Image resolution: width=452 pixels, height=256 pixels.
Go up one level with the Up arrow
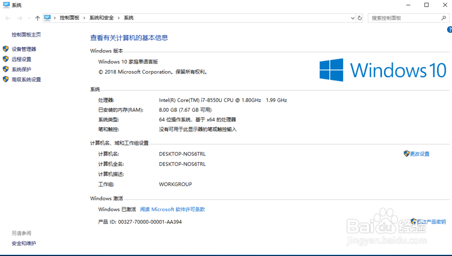(38, 18)
